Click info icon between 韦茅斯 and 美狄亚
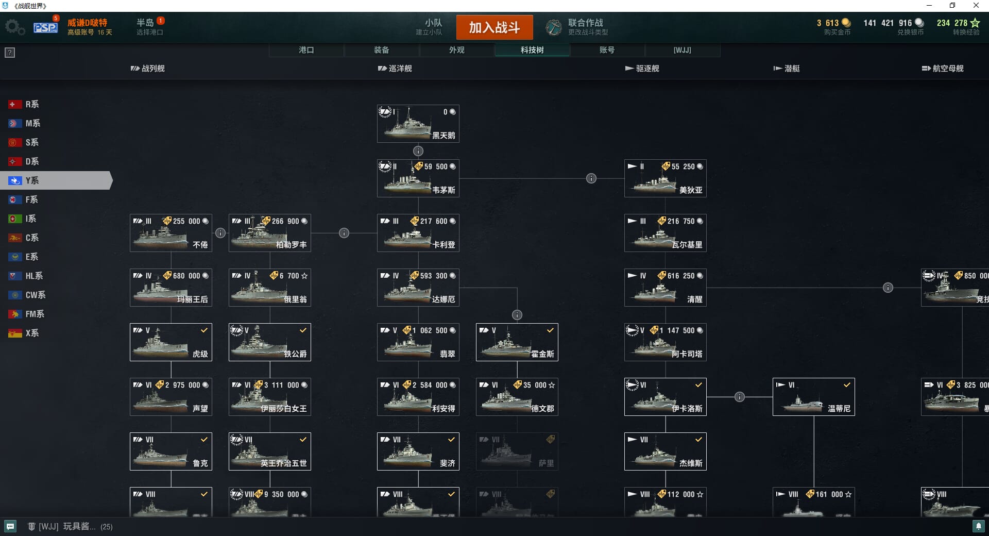989x536 pixels. pyautogui.click(x=591, y=178)
